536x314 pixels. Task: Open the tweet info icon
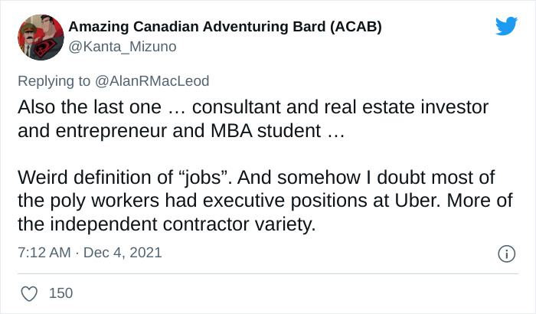[x=506, y=253]
